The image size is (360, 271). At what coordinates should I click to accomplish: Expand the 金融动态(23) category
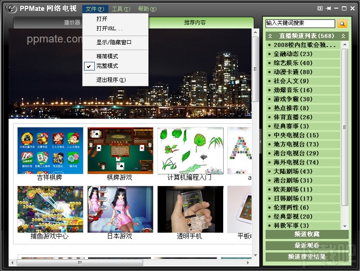click(x=303, y=54)
